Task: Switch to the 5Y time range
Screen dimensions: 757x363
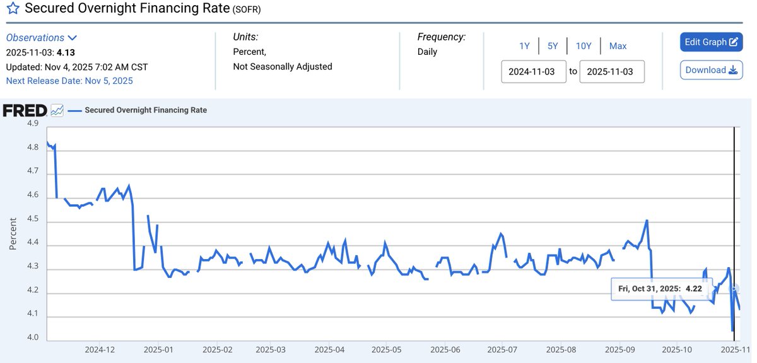Action: [x=553, y=46]
